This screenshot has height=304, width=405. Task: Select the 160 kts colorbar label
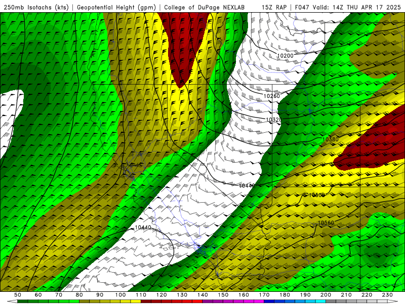(244, 295)
